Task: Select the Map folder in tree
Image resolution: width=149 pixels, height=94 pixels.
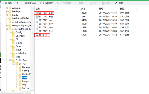Action: point(18,57)
